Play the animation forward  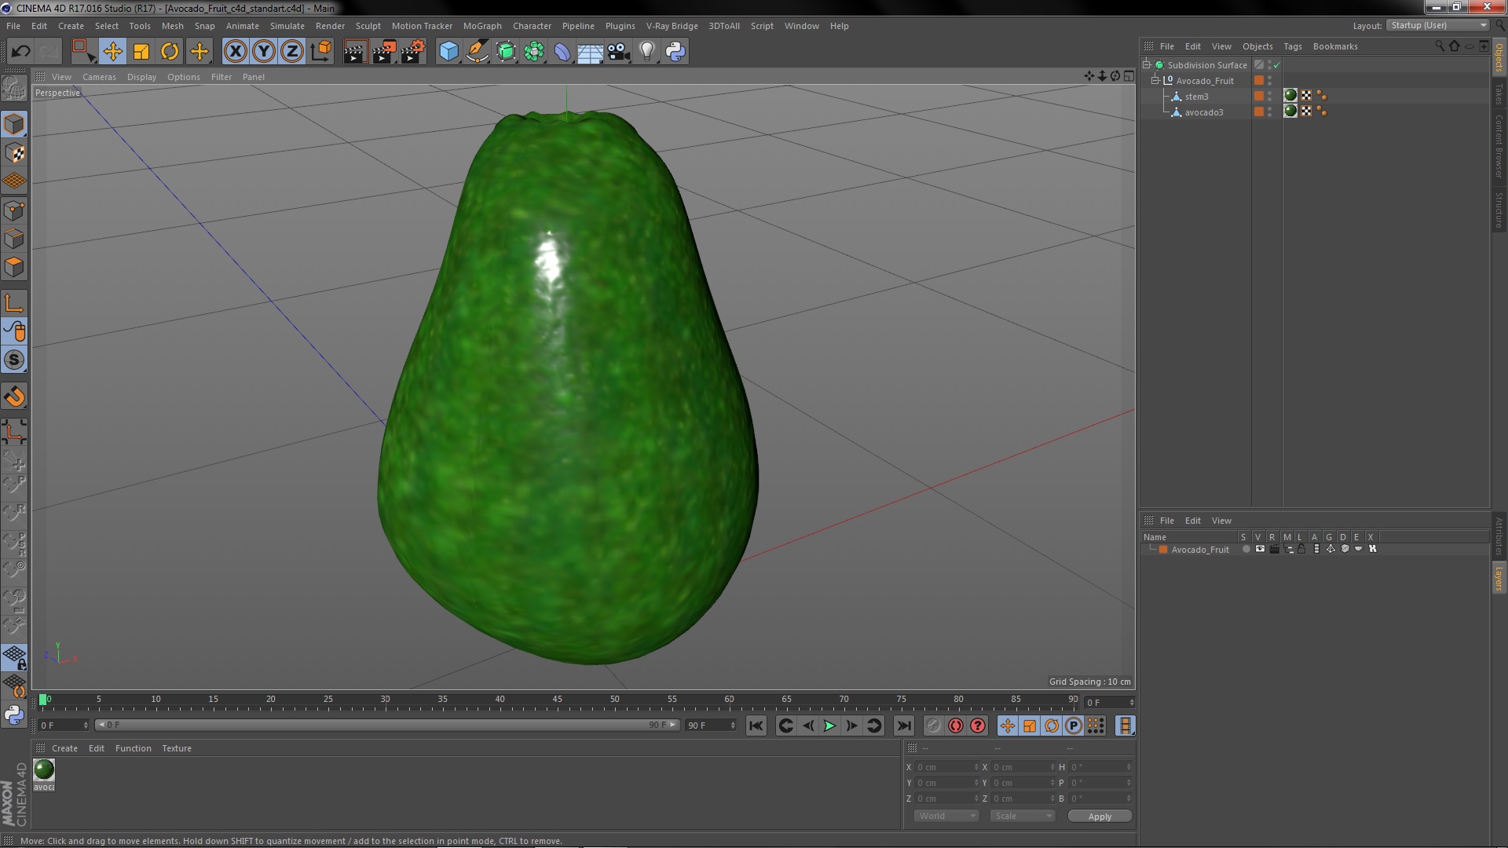click(829, 726)
